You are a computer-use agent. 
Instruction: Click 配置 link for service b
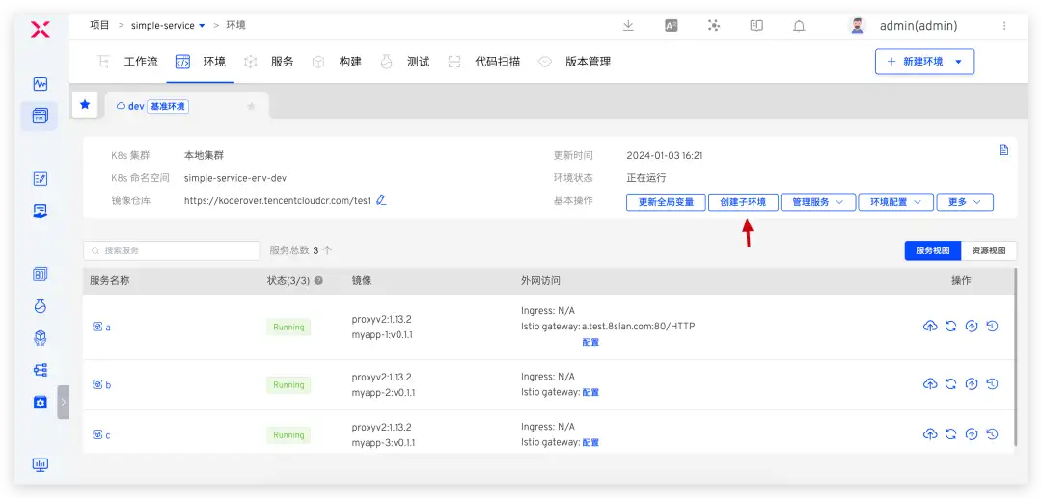coord(590,392)
